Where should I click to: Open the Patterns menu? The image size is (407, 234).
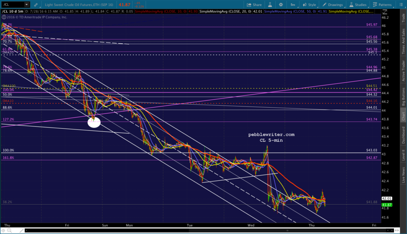[x=382, y=5]
